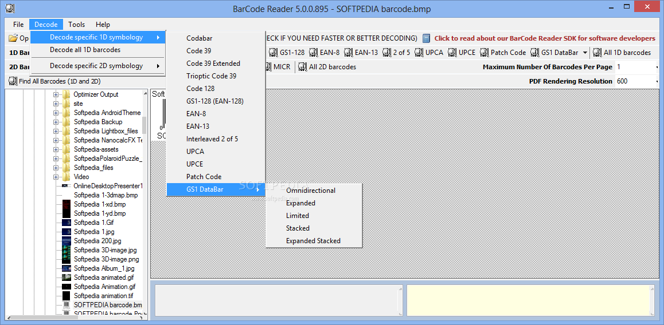Click the Video folder icon

[67, 177]
